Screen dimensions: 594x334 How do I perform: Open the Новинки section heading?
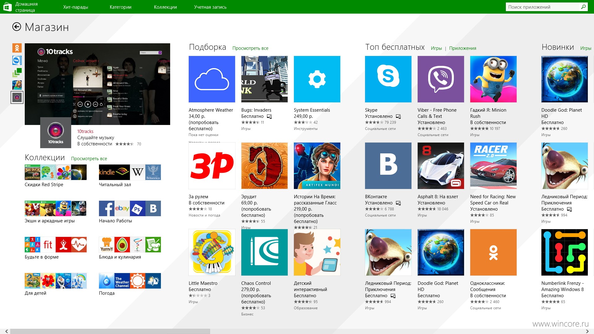(x=558, y=47)
